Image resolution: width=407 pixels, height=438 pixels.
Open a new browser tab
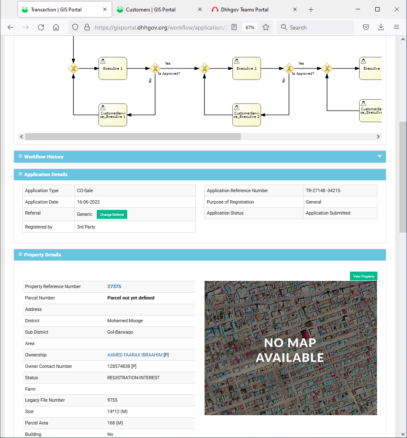point(311,9)
